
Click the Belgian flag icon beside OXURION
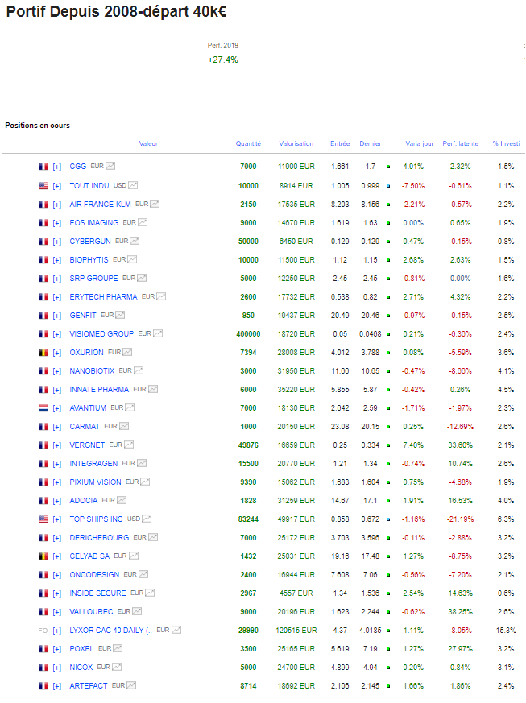pyautogui.click(x=43, y=352)
